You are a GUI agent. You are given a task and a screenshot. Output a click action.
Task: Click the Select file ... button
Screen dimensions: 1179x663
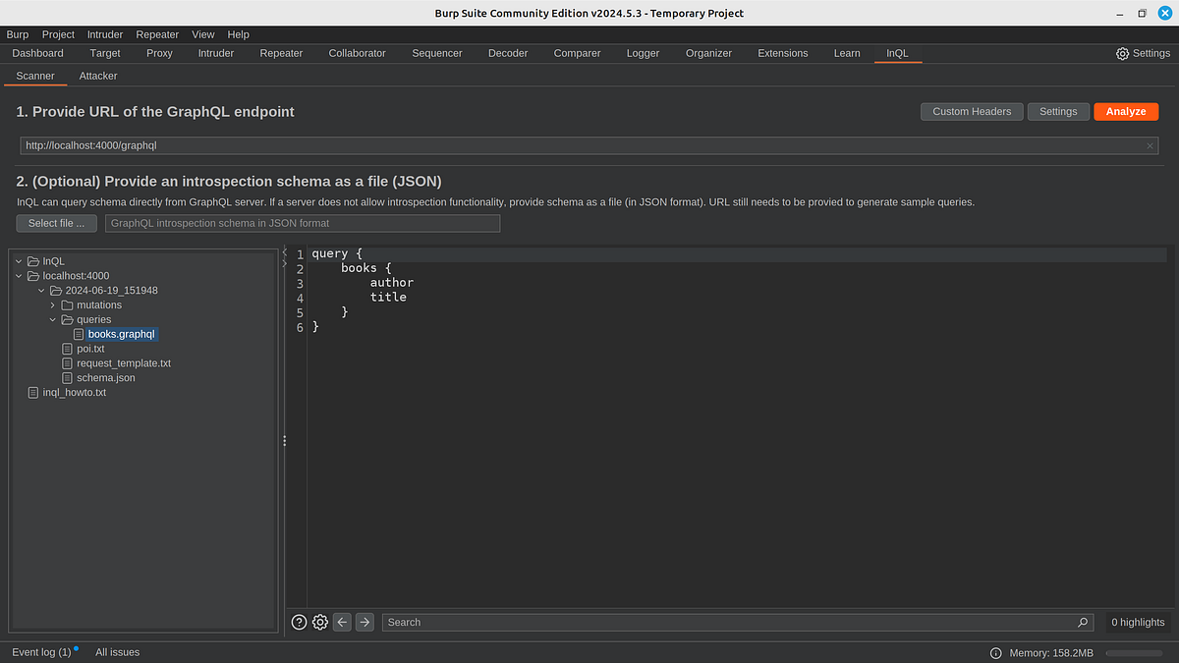[56, 223]
